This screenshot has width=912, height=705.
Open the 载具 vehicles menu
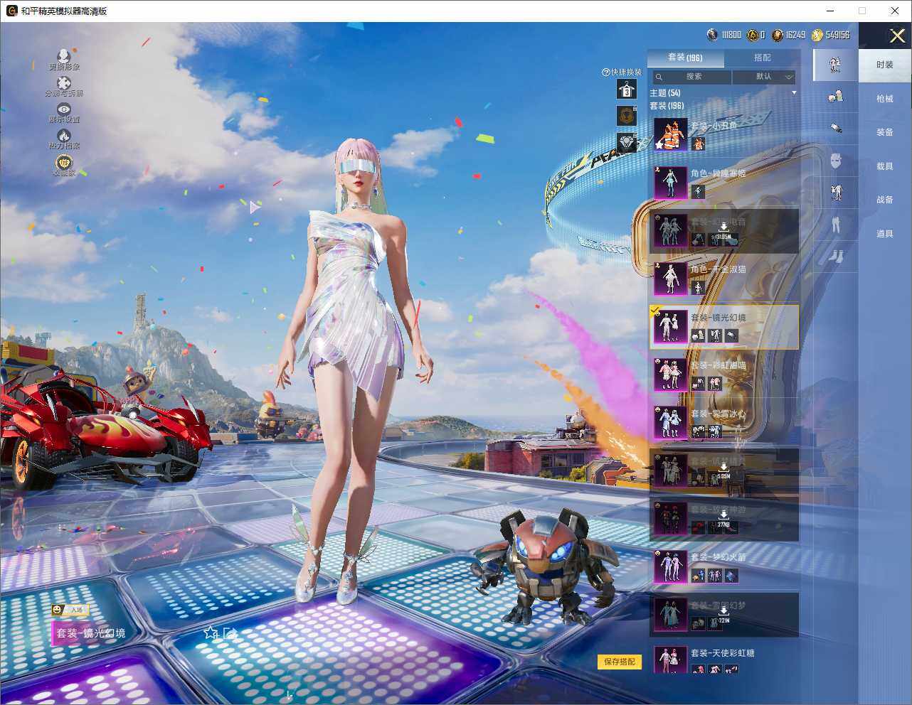tap(884, 166)
